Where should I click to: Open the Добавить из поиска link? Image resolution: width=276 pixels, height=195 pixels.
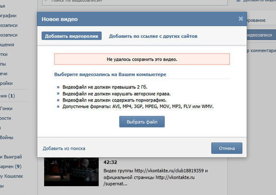pyautogui.click(x=64, y=148)
